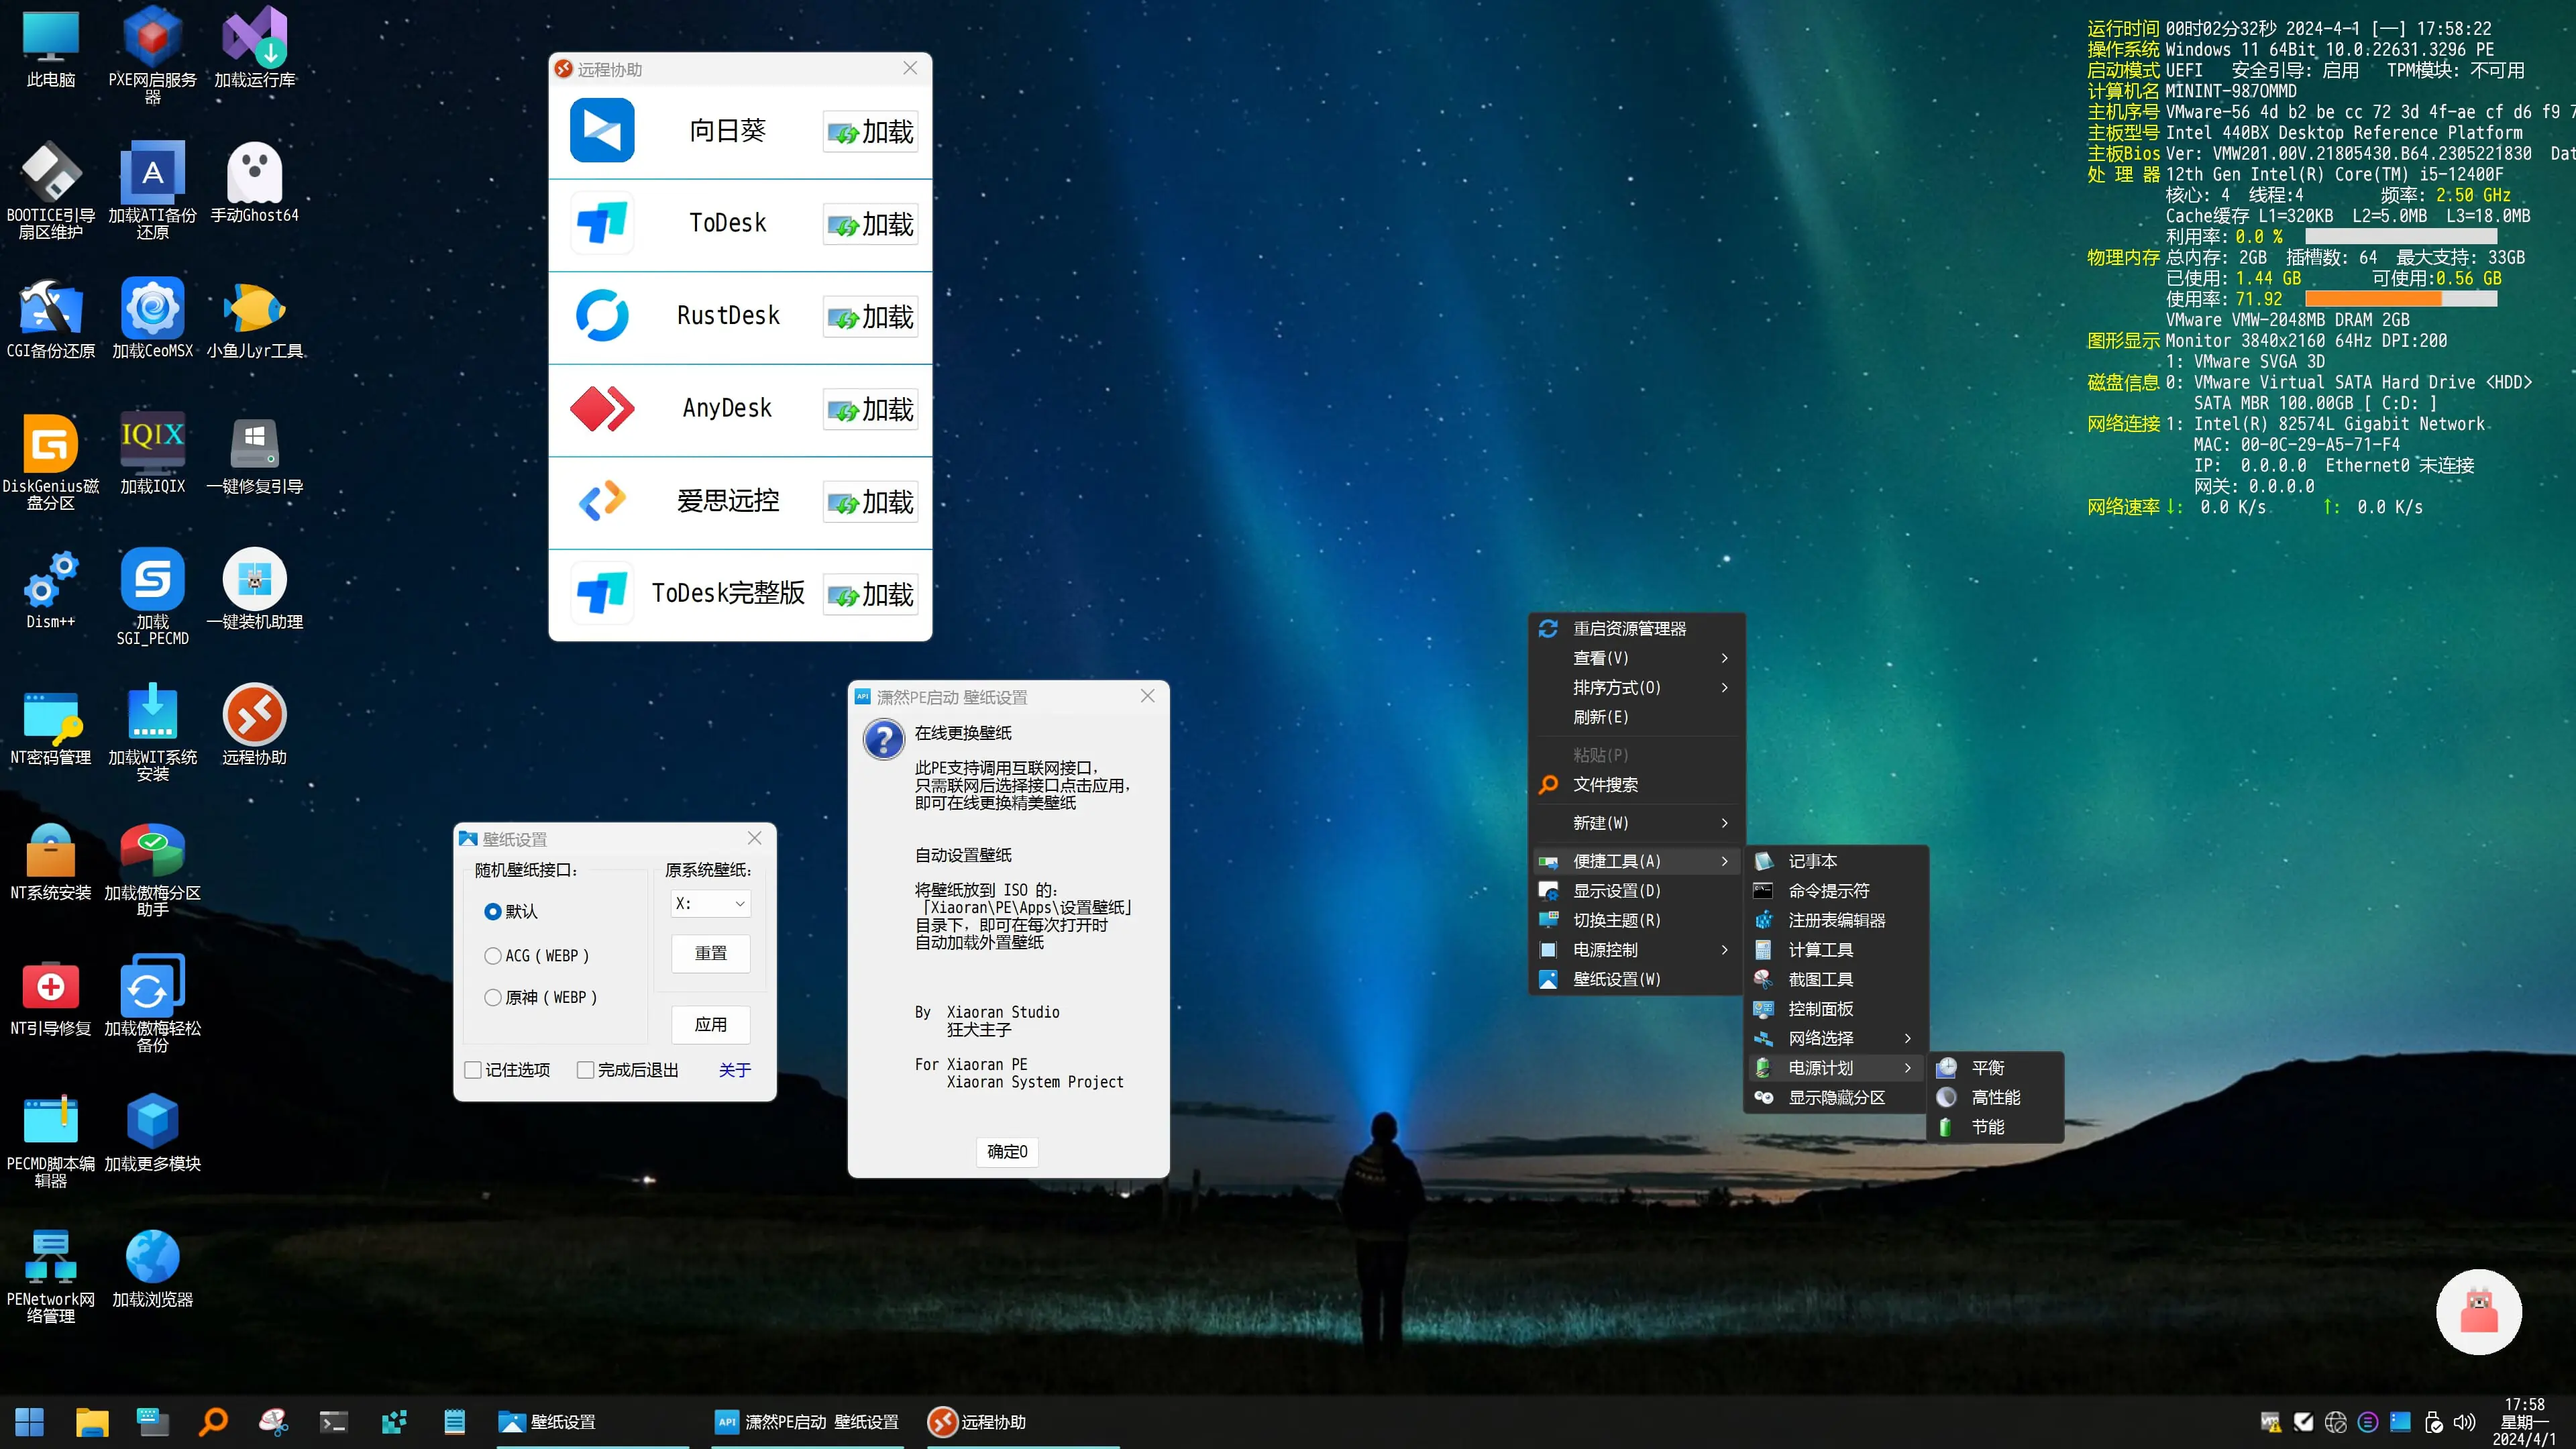2576x1449 pixels.
Task: Click volume icon in system tray
Action: coord(2465,1422)
